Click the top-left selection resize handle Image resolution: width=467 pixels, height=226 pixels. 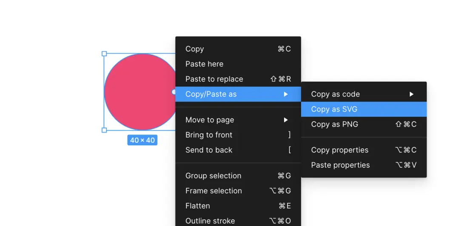pyautogui.click(x=104, y=54)
